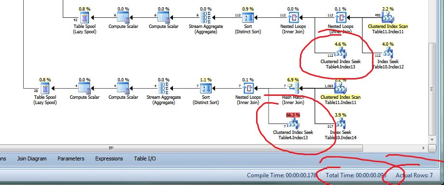Select the Index Seek on Table10.Index14

[x=340, y=124]
